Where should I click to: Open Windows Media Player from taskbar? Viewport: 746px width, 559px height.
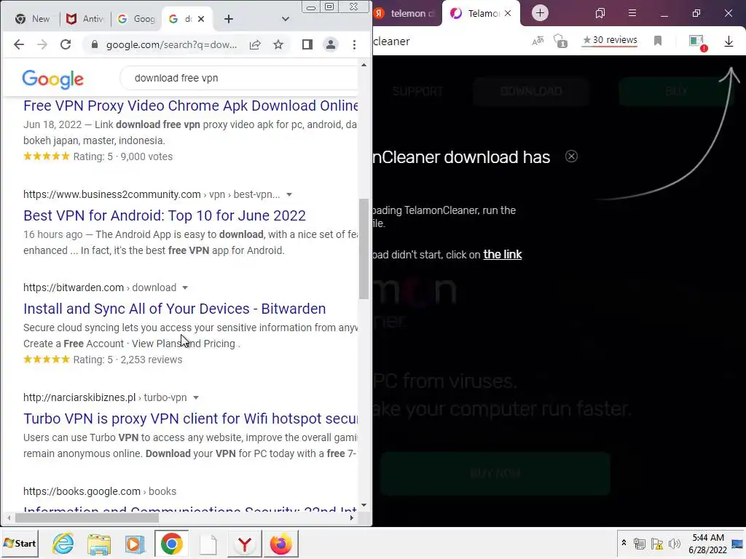coord(135,544)
